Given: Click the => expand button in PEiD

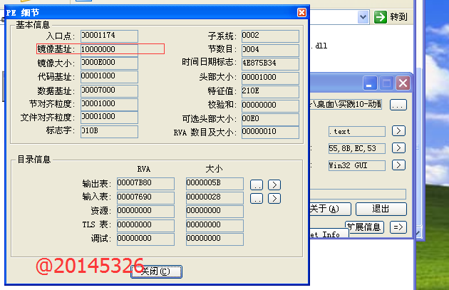Looking at the screenshot, I should tap(398, 227).
